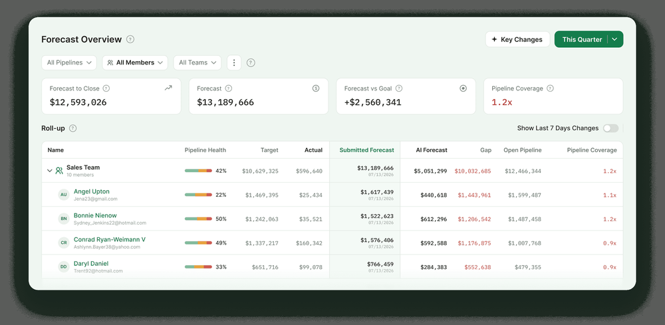The image size is (665, 325).
Task: Open the All Members dropdown
Action: click(x=135, y=62)
